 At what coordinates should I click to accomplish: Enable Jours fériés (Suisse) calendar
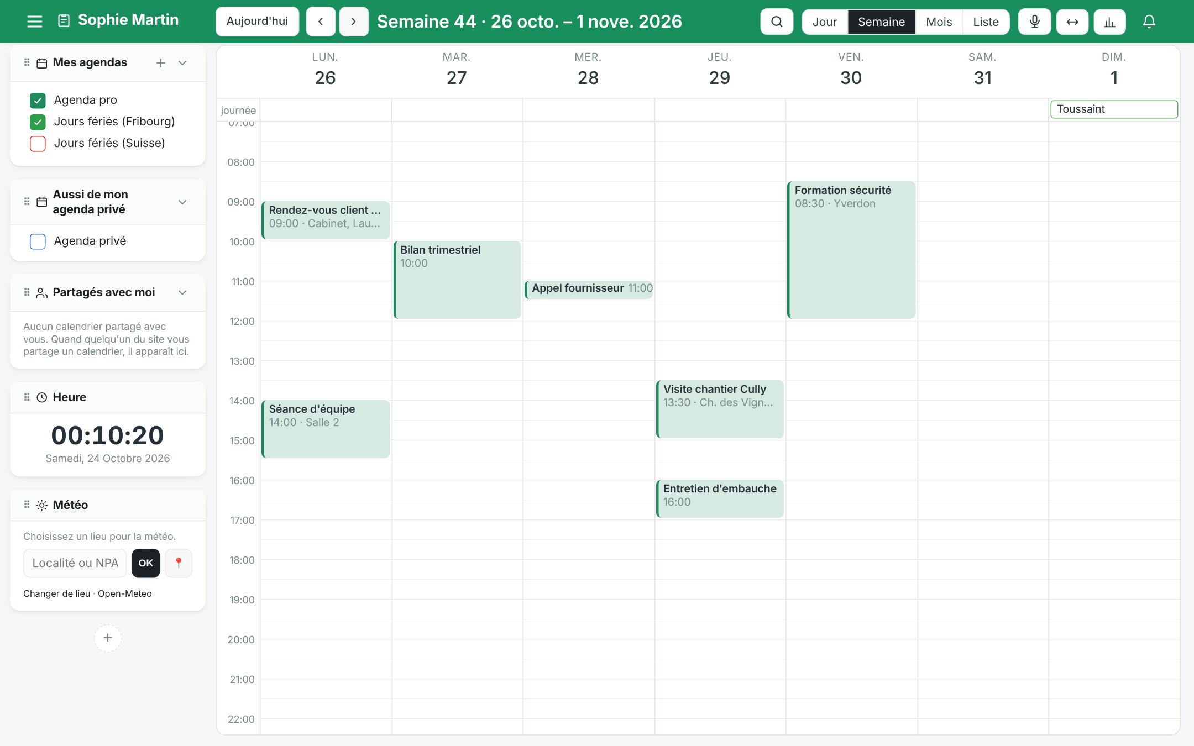38,143
